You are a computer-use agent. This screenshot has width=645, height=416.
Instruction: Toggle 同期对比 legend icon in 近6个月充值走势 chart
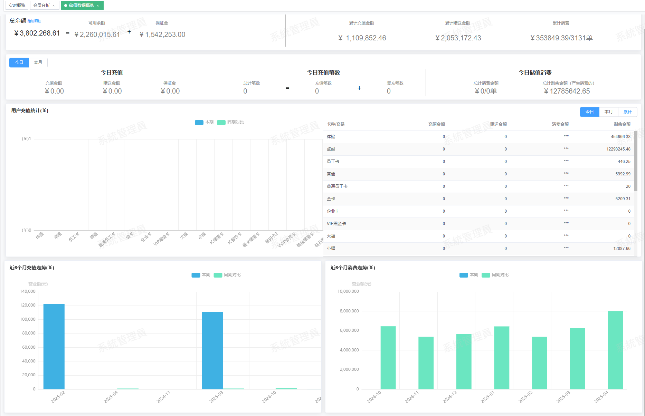[218, 275]
